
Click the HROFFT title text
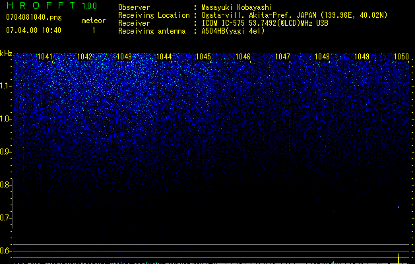[x=41, y=5]
